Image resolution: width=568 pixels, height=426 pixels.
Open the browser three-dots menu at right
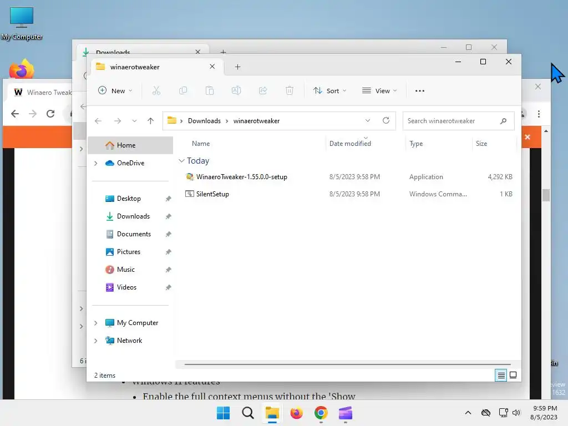point(539,114)
